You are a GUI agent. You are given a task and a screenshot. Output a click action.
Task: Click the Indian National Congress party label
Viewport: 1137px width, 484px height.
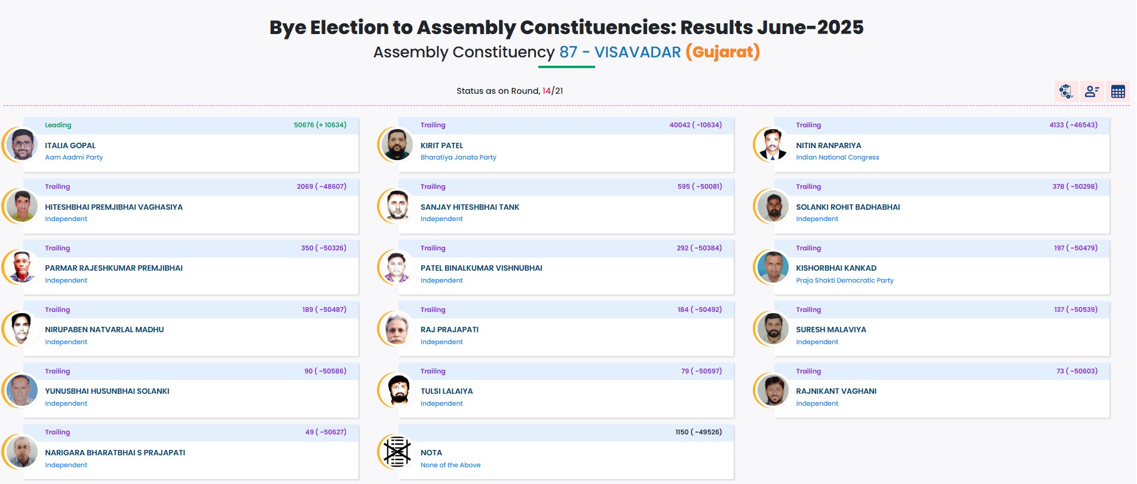click(838, 157)
